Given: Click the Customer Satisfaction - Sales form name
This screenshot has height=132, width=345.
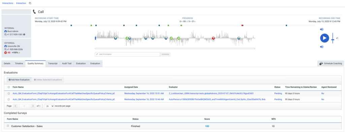Looking at the screenshot, I should click(x=27, y=126).
